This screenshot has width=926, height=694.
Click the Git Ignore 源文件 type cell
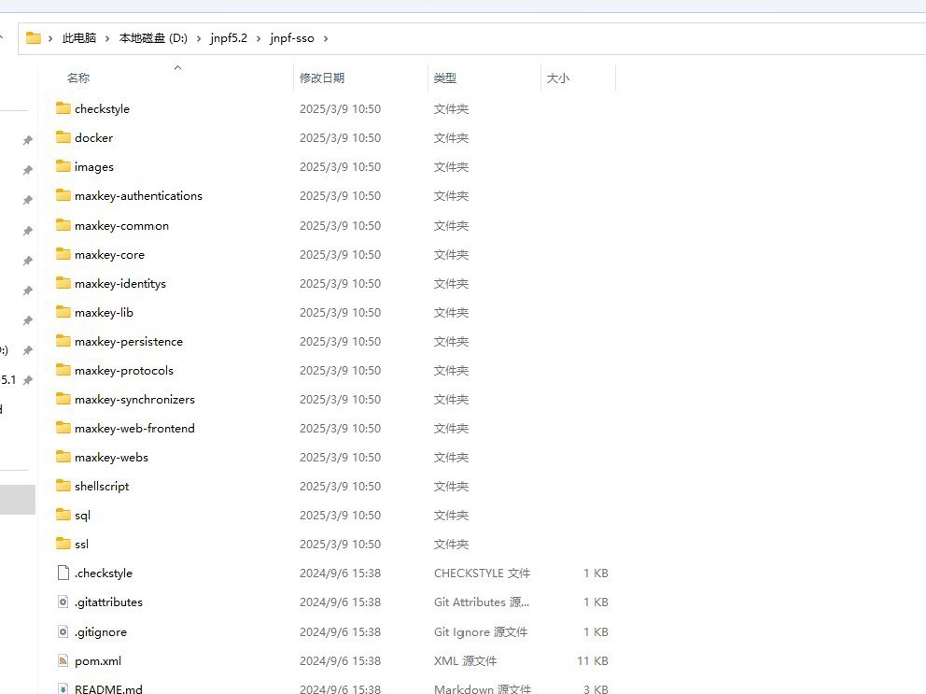[481, 632]
